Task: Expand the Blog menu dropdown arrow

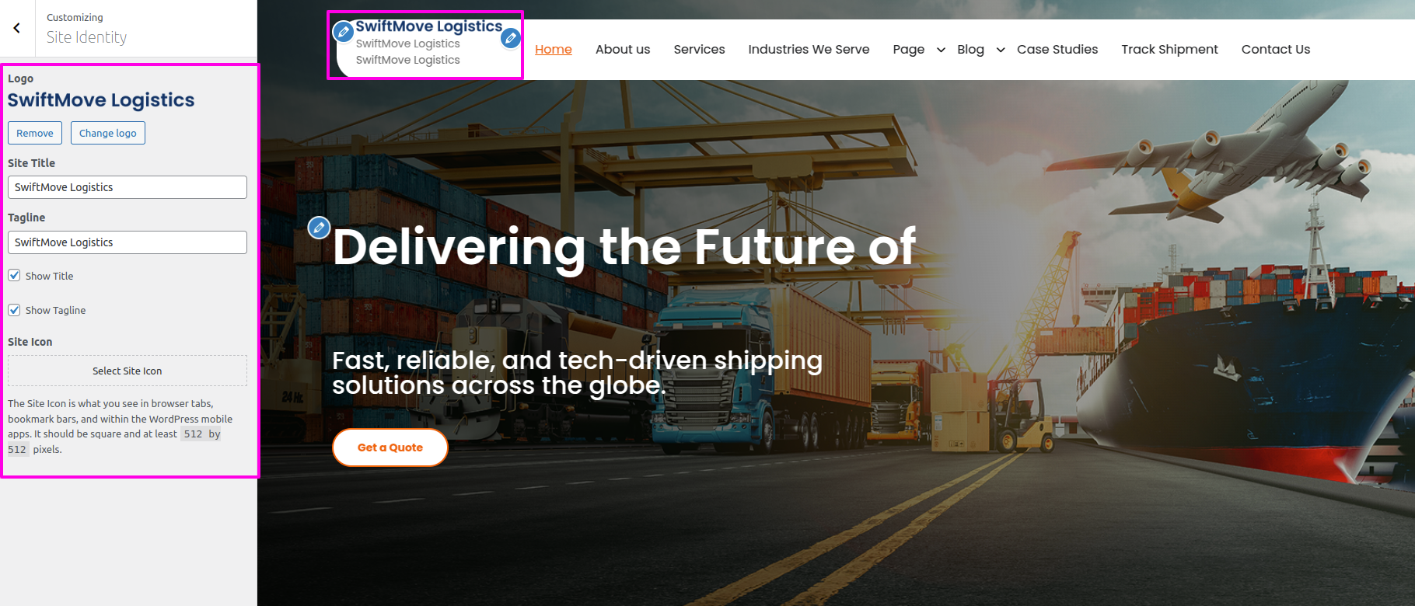Action: tap(1001, 50)
